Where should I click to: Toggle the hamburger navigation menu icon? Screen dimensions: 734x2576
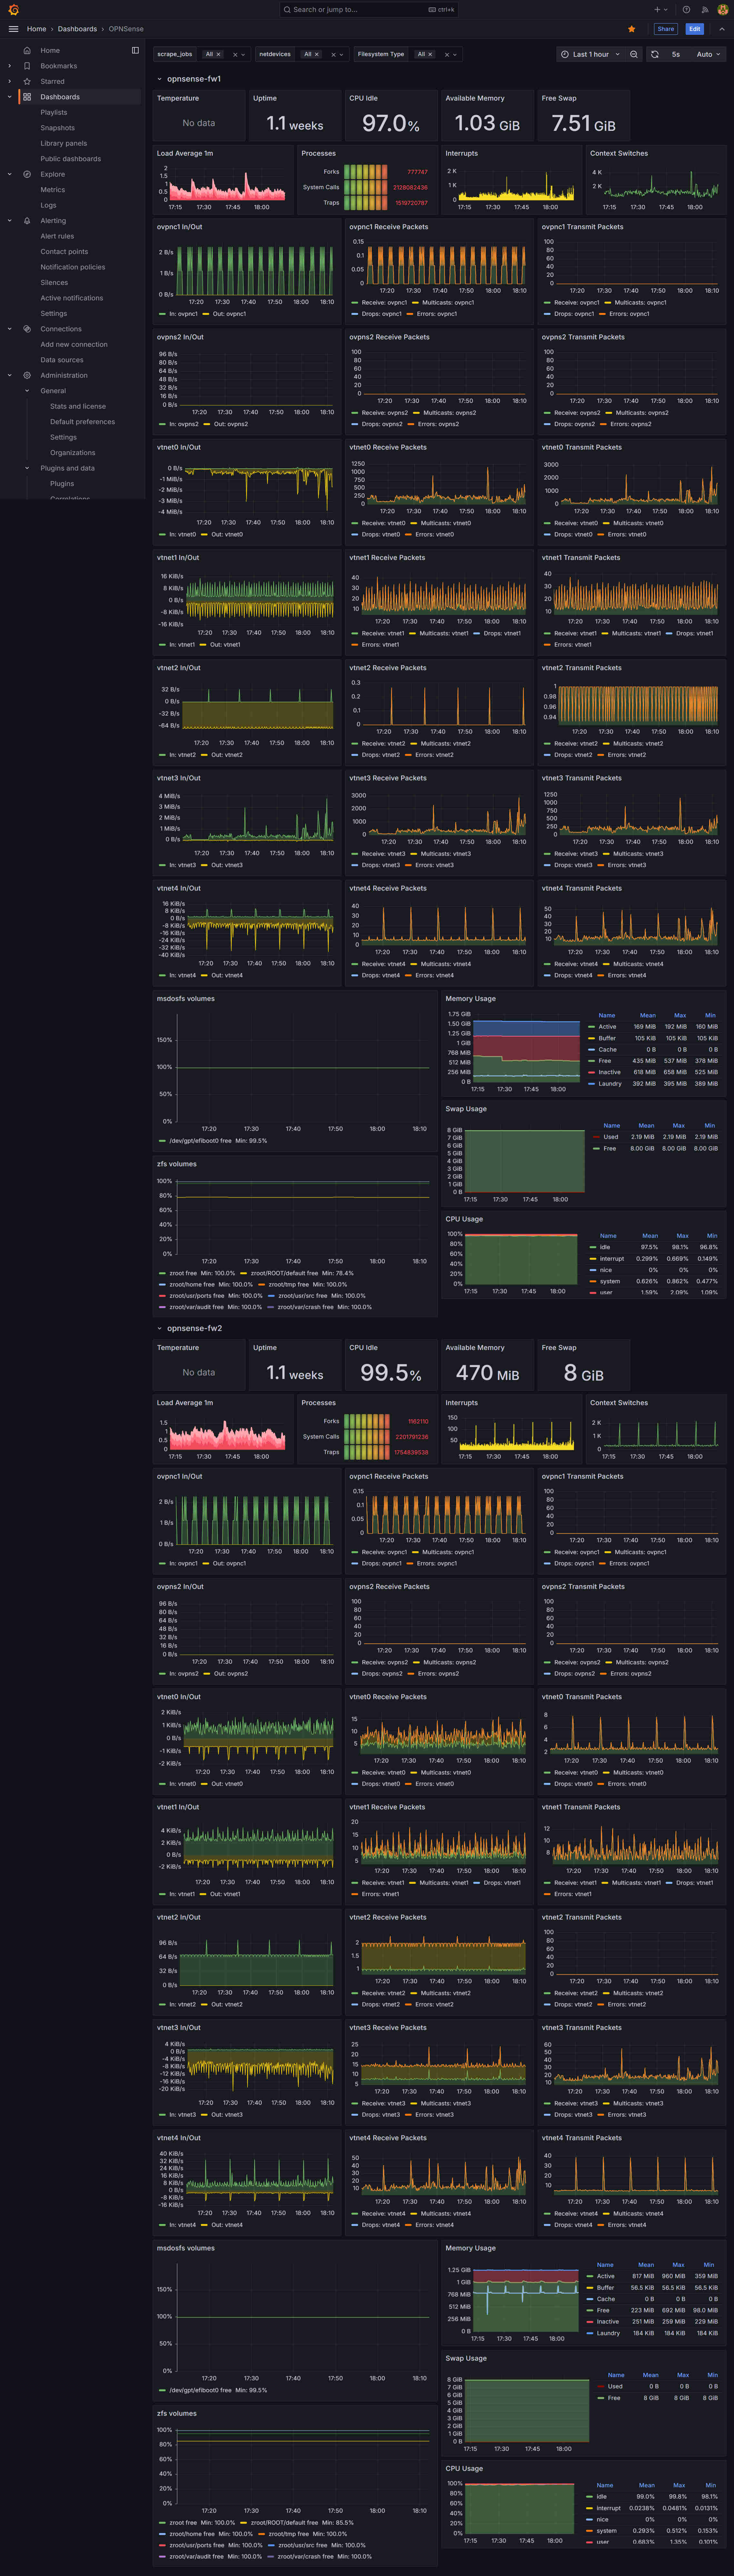tap(13, 29)
